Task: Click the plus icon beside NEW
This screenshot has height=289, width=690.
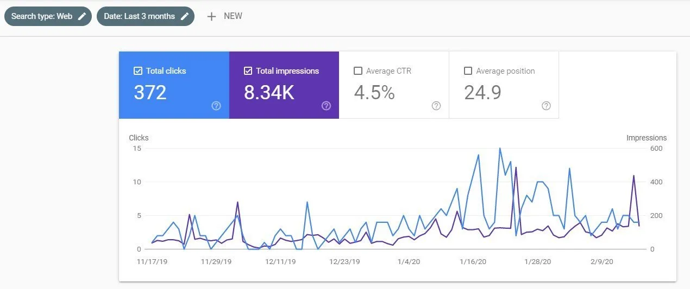Action: pos(211,16)
